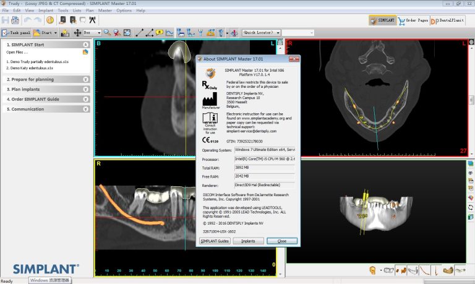Open the File menu
Viewport: 475px width, 284px height.
pyautogui.click(x=6, y=11)
